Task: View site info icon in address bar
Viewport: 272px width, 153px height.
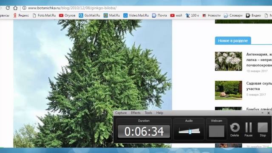Action: click(x=25, y=8)
